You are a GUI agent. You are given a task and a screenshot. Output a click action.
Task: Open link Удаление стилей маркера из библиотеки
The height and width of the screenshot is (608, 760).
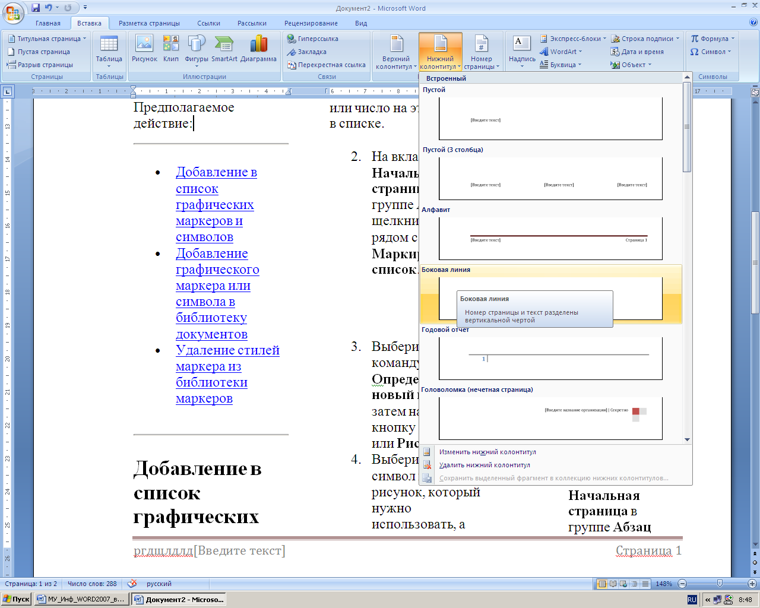(227, 374)
